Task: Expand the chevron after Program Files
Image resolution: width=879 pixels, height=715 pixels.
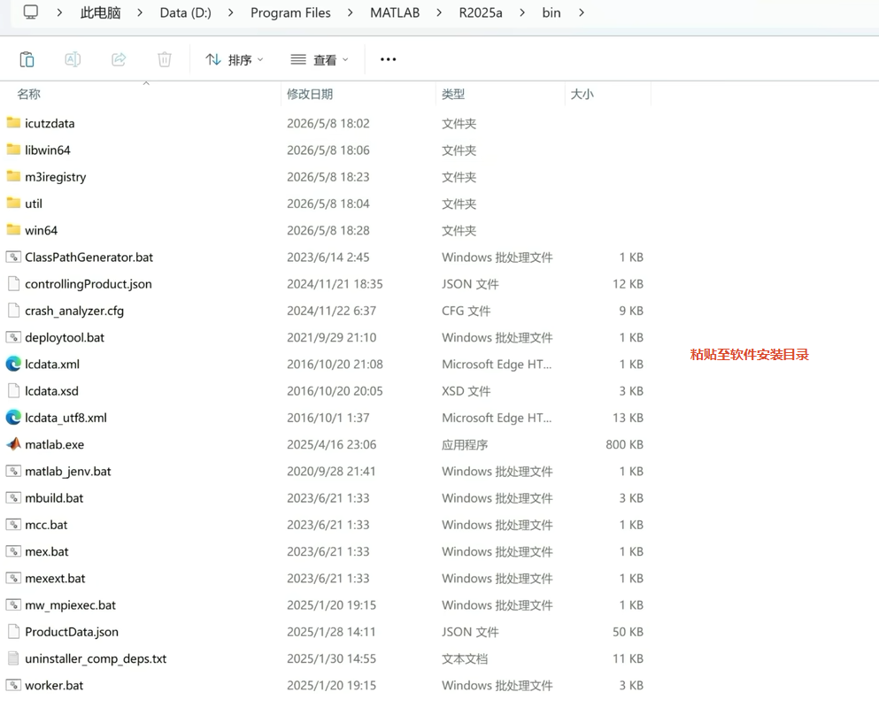Action: [x=350, y=12]
